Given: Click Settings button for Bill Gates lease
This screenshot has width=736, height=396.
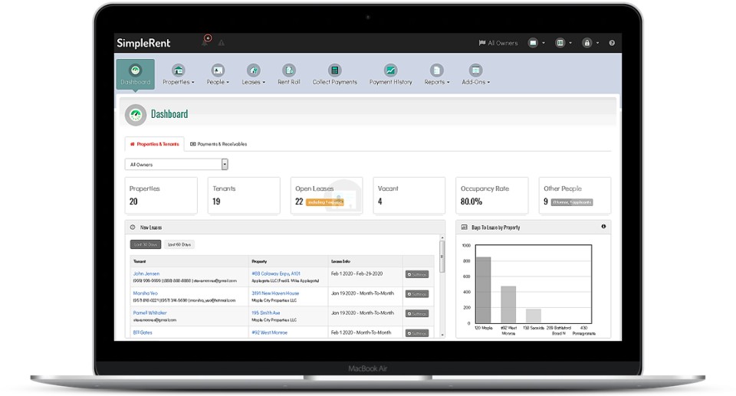Looking at the screenshot, I should click(x=417, y=333).
